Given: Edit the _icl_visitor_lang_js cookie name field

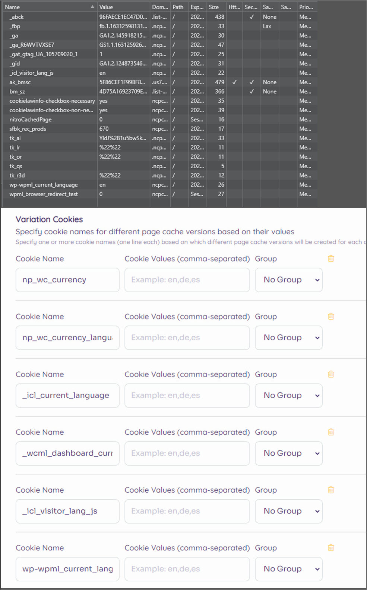Looking at the screenshot, I should pos(67,511).
